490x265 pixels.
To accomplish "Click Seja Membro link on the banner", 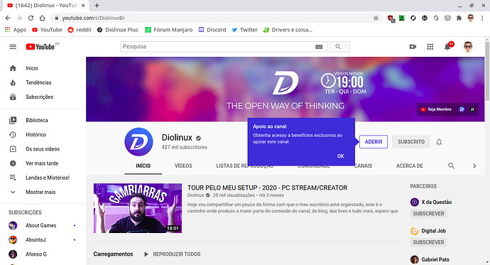I will (x=436, y=109).
